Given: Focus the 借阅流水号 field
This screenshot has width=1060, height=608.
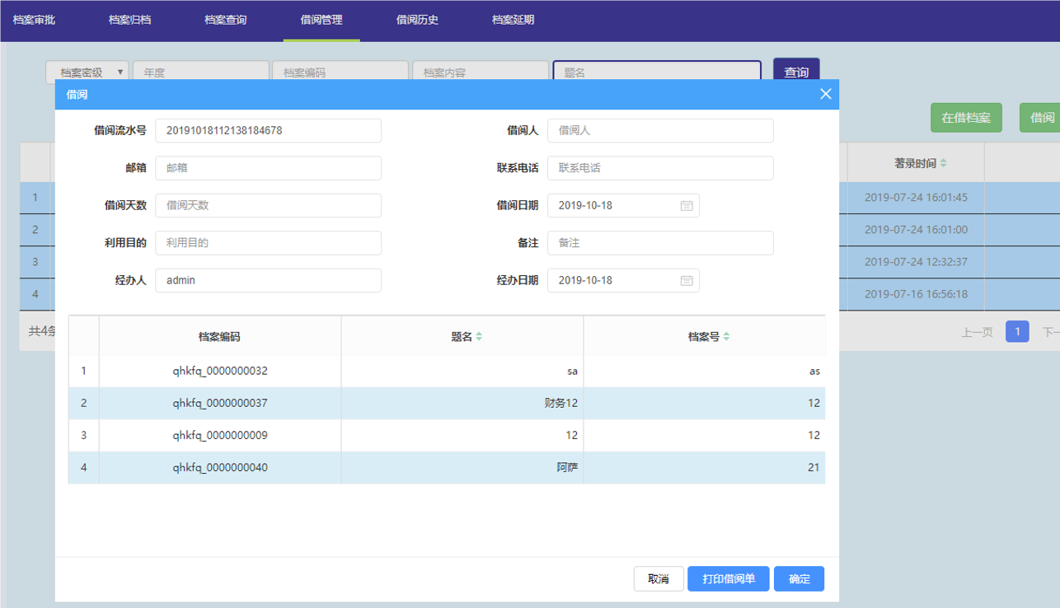Looking at the screenshot, I should pos(268,130).
